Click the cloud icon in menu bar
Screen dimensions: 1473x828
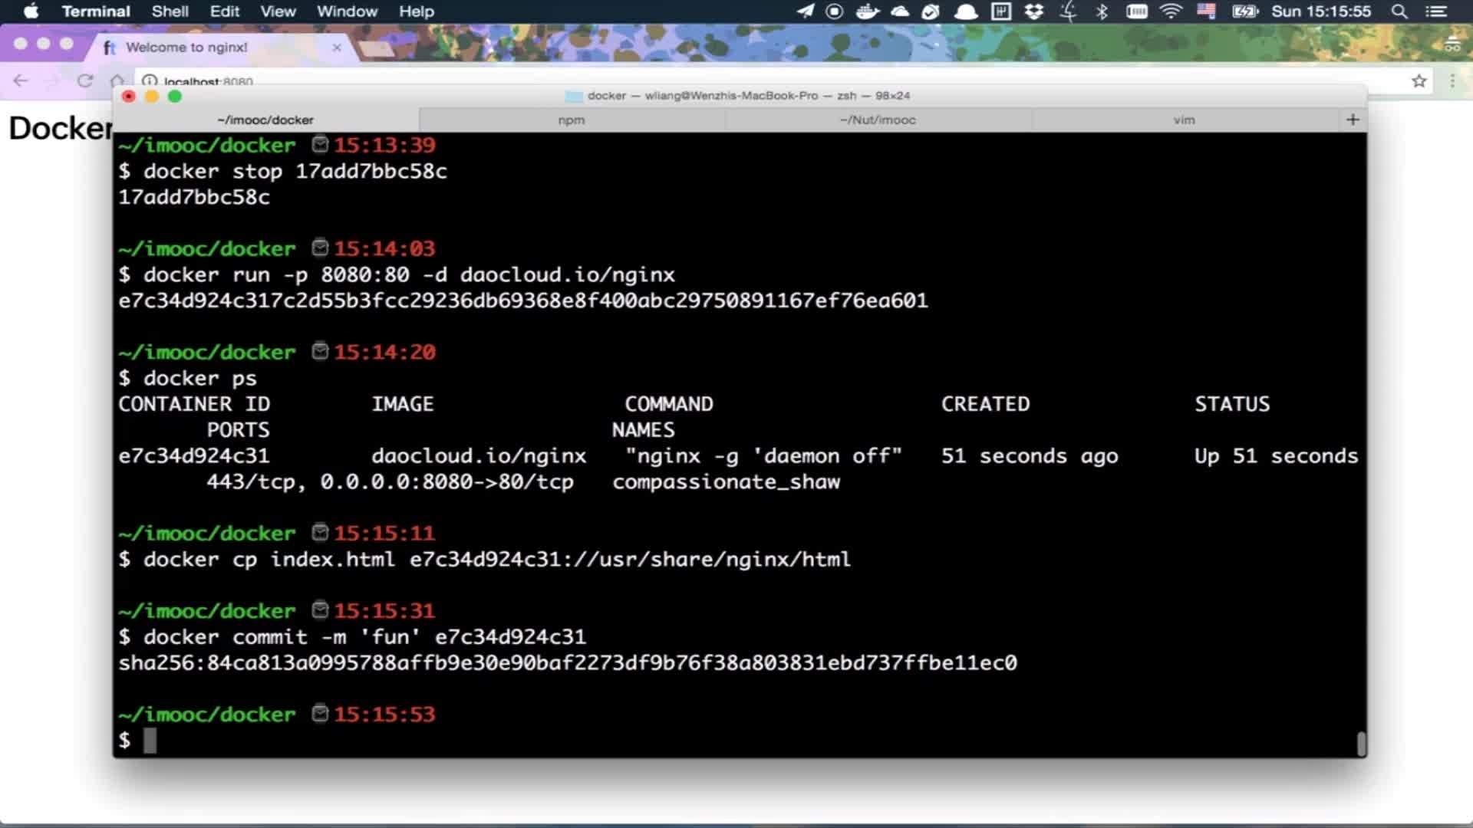[900, 11]
